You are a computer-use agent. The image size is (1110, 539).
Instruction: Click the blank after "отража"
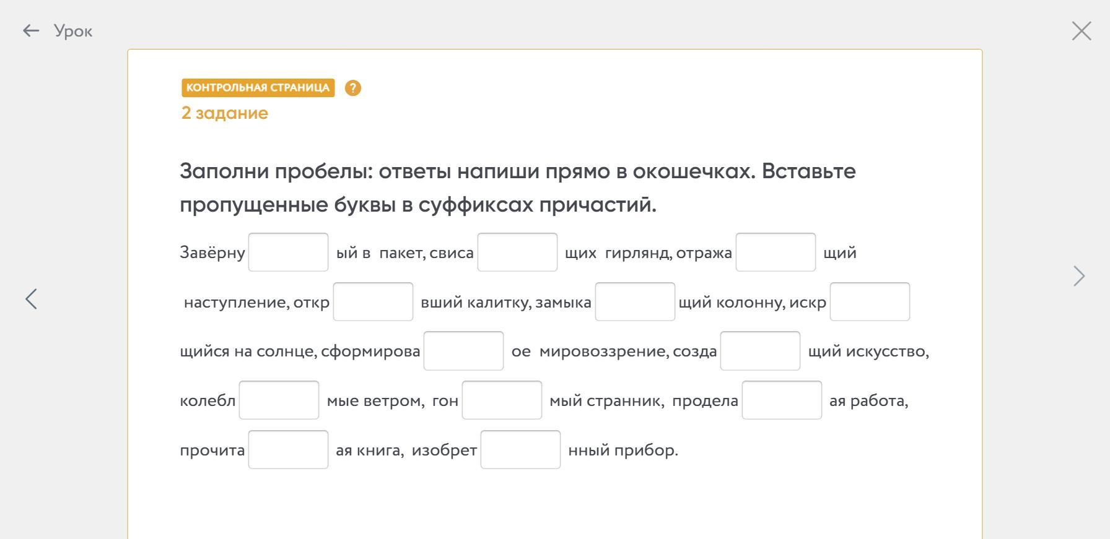coord(776,252)
